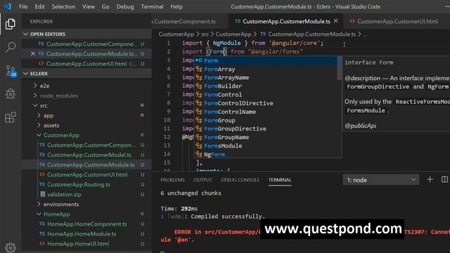The width and height of the screenshot is (450, 253).
Task: Click the VS Code logo icon
Action: point(8,6)
